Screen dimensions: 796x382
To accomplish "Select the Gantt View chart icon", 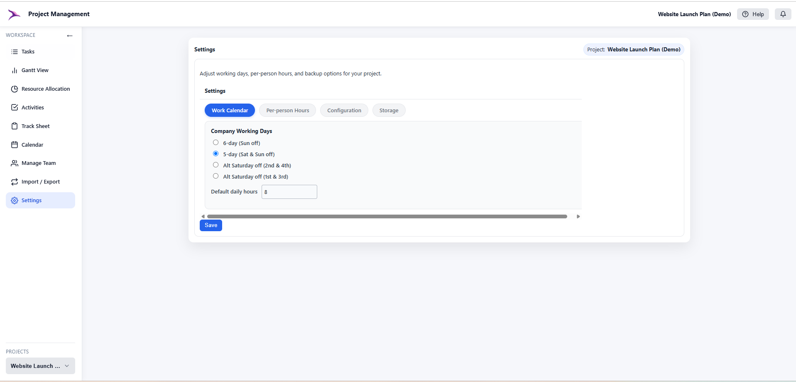I will [x=14, y=70].
